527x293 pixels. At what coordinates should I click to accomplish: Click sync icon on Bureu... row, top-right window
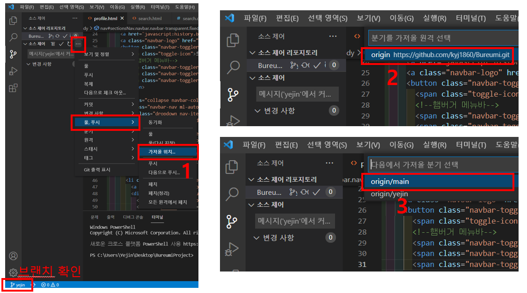(x=305, y=65)
